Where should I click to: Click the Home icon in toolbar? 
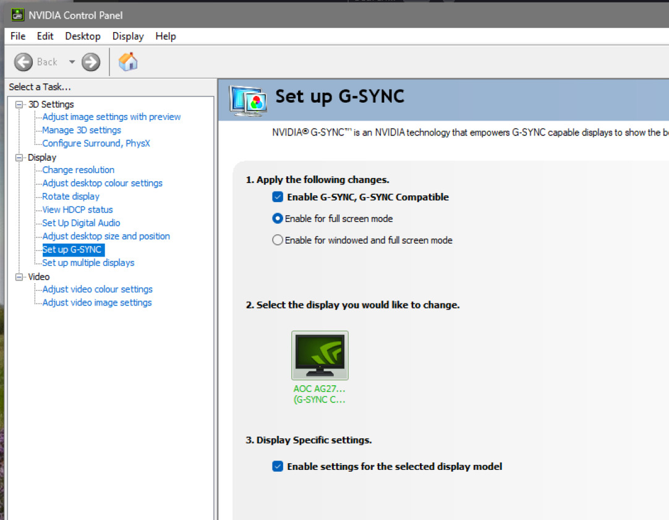click(128, 62)
